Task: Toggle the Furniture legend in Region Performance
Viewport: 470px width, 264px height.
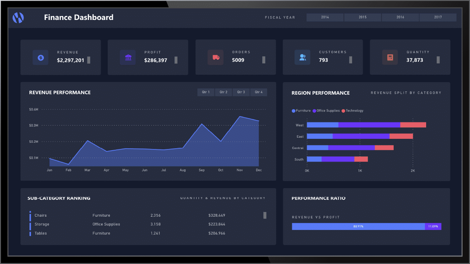Action: tap(301, 111)
